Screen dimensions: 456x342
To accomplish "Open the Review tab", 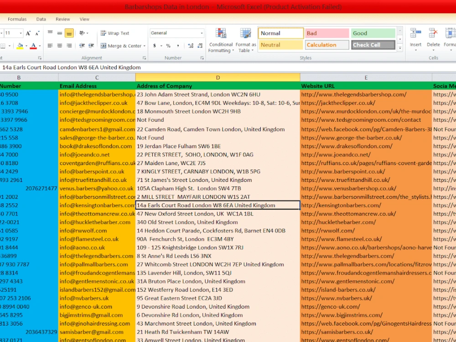I will coord(63,19).
